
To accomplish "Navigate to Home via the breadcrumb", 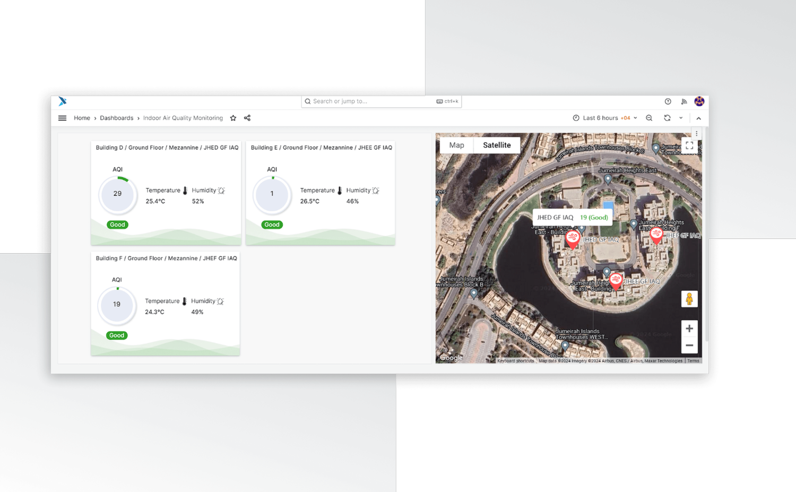I will click(x=82, y=118).
